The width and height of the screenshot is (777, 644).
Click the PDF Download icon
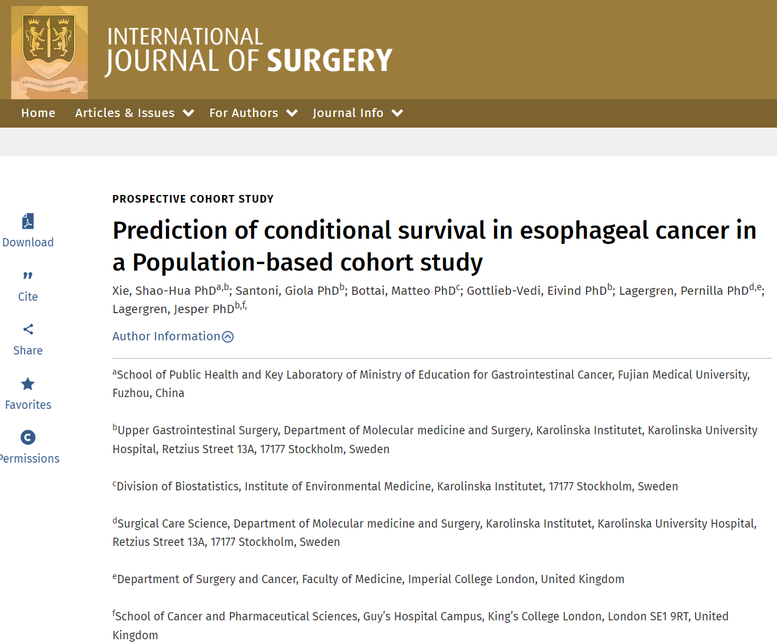(28, 221)
